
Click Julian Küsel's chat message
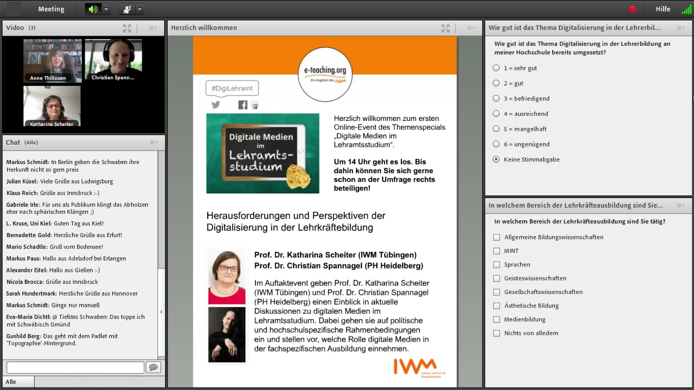click(60, 181)
